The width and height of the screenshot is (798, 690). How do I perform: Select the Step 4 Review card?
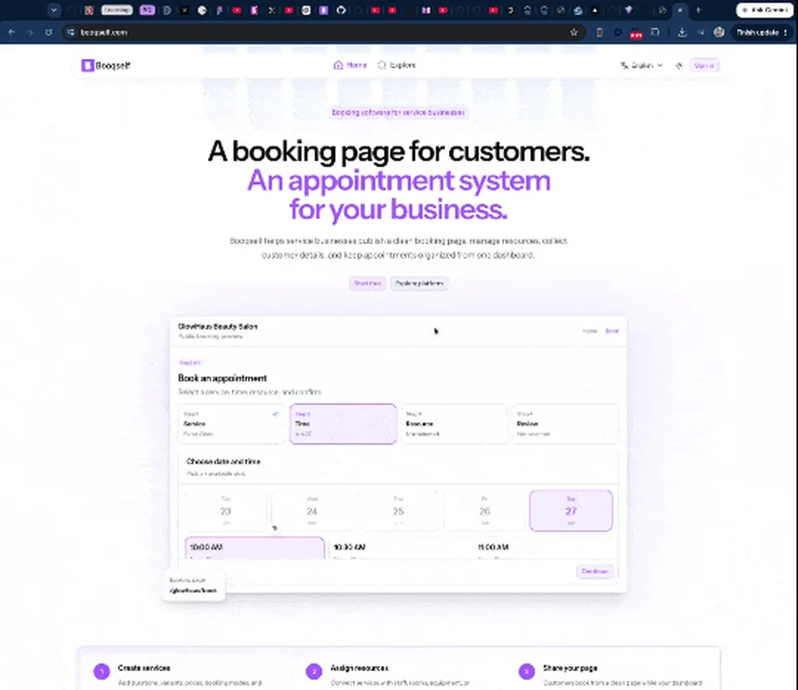click(565, 424)
